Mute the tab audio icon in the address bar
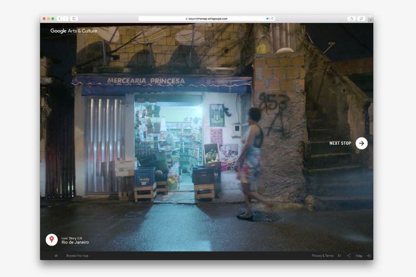This screenshot has height=277, width=416. (x=268, y=19)
